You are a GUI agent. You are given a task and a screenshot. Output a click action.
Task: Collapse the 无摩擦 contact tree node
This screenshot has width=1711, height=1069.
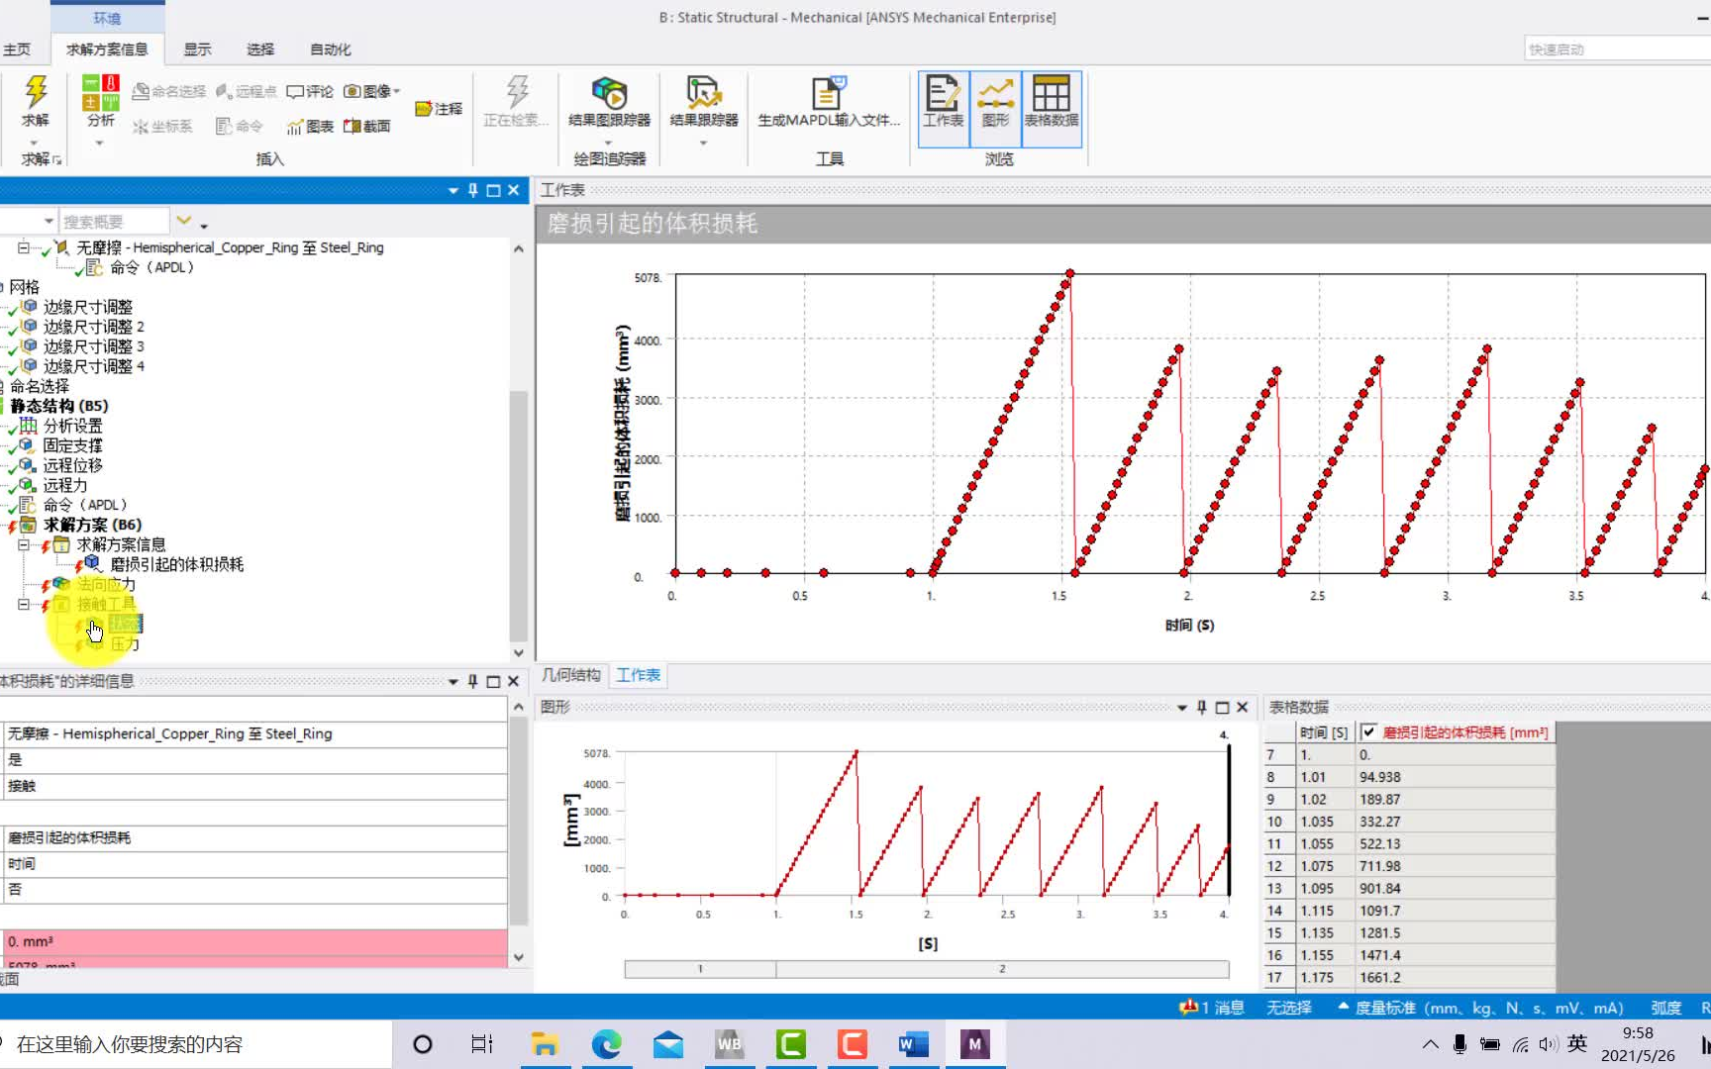[x=23, y=247]
